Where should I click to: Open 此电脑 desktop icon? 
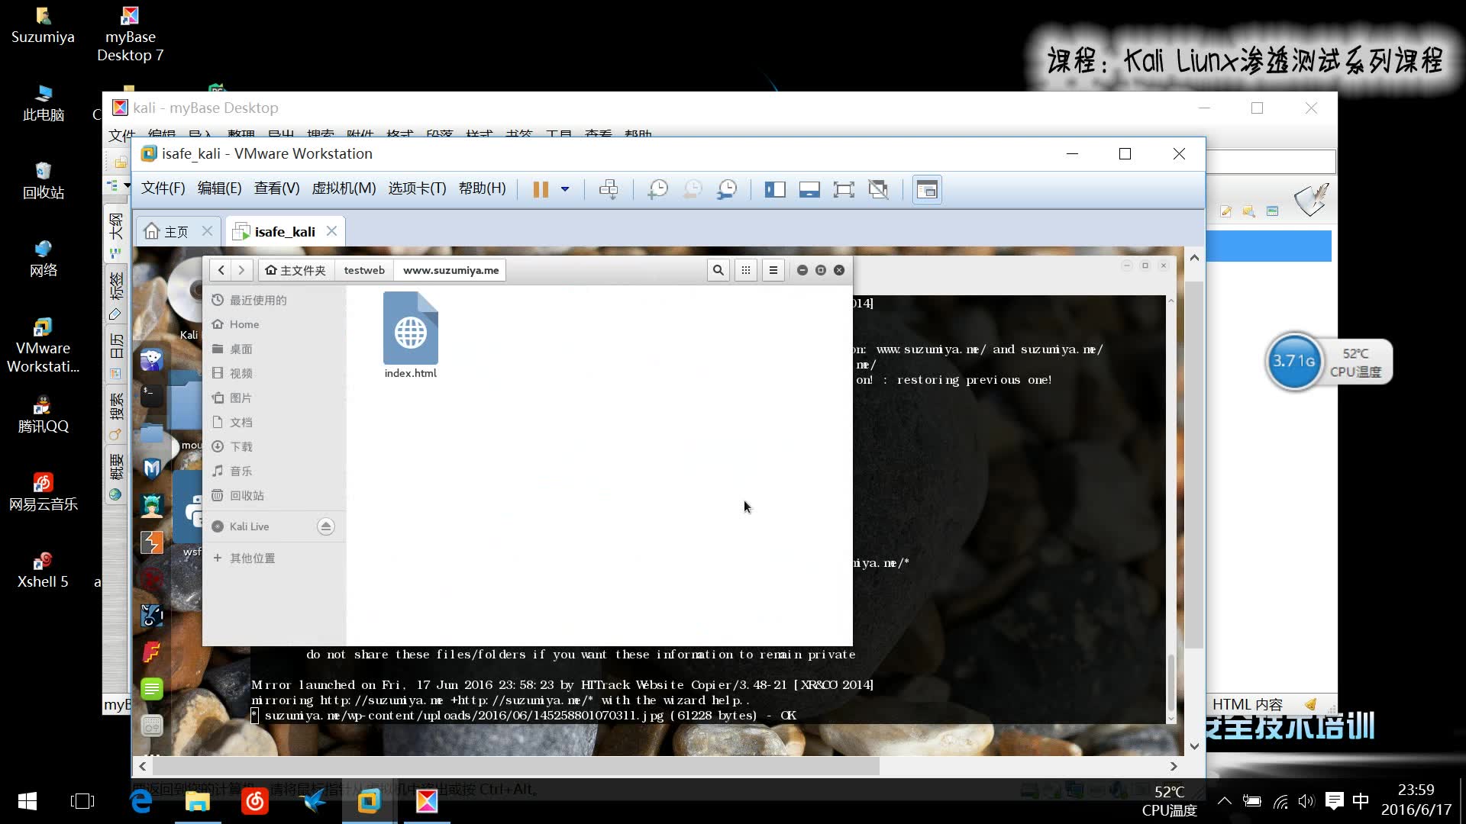[x=43, y=104]
